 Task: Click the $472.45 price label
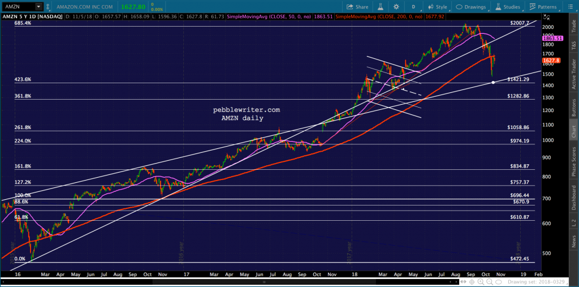pos(520,259)
